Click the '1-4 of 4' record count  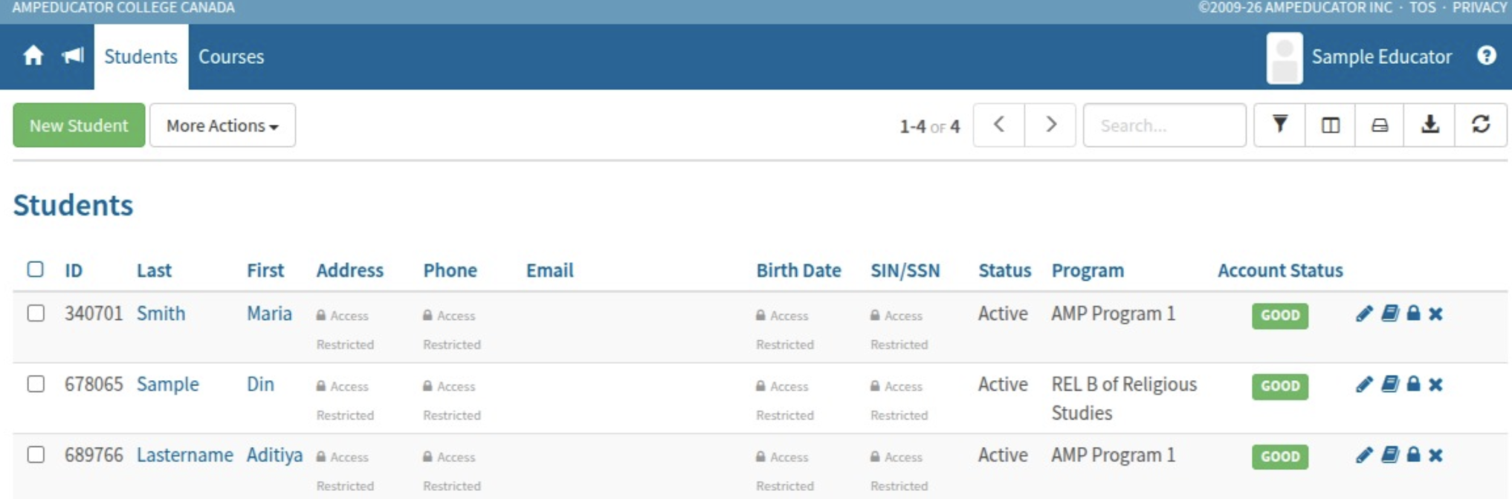click(930, 126)
